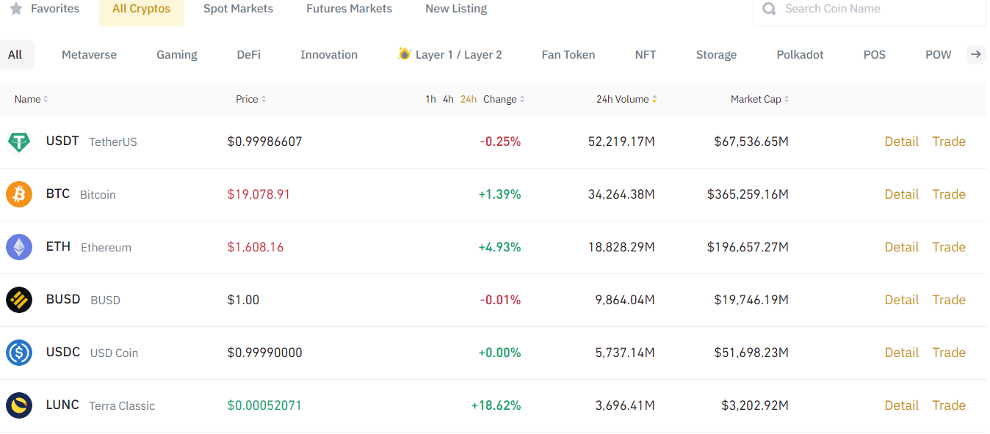Switch to the Futures Markets tab
The image size is (990, 434).
349,9
